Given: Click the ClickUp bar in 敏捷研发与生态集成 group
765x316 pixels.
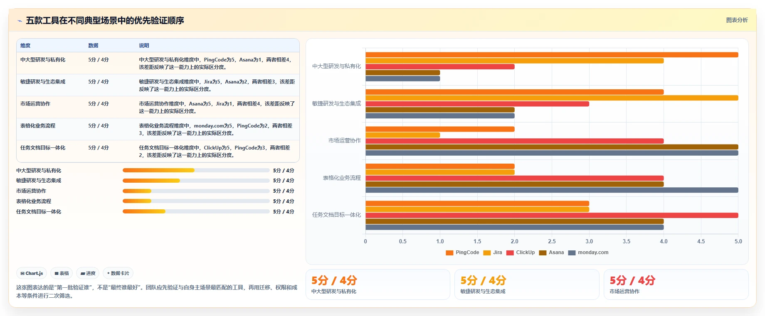Looking at the screenshot, I should pos(477,104).
